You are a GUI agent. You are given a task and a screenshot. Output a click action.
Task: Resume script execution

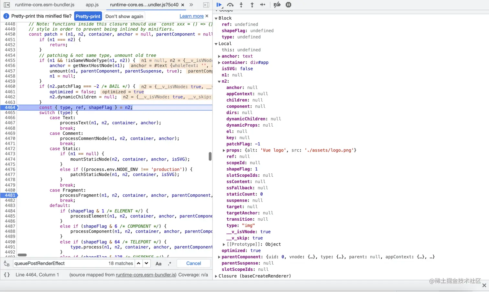click(x=219, y=5)
